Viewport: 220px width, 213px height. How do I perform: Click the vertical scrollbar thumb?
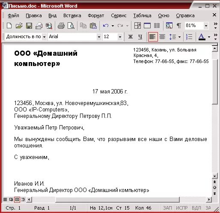(215, 81)
